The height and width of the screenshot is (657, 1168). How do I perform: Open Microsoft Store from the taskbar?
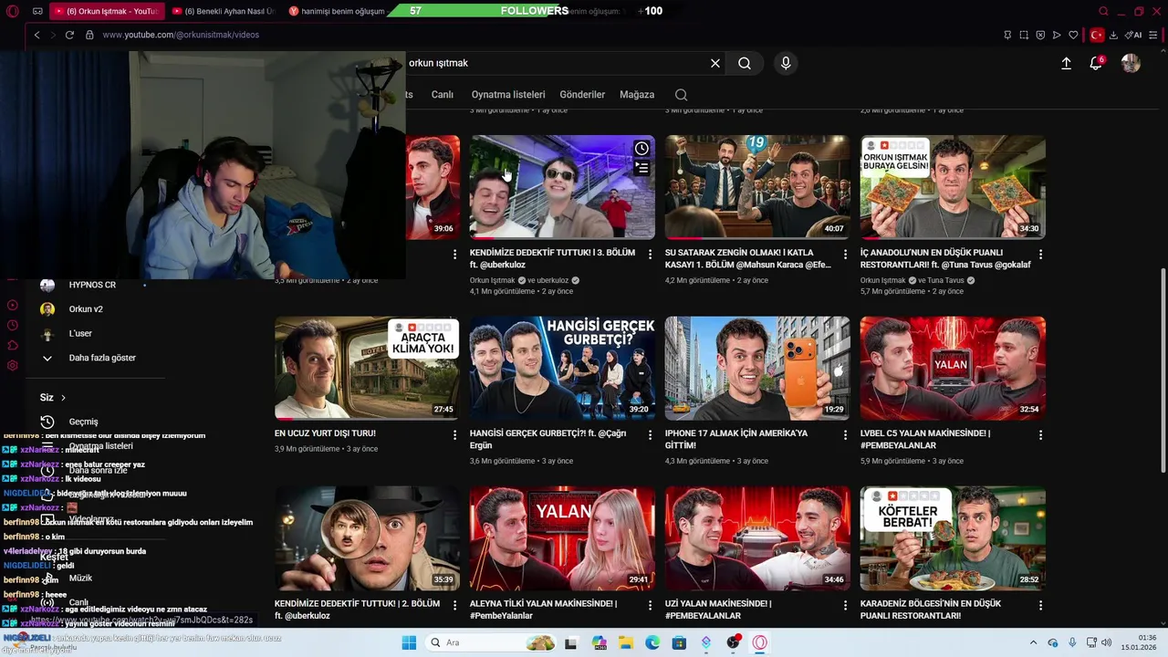coord(679,642)
